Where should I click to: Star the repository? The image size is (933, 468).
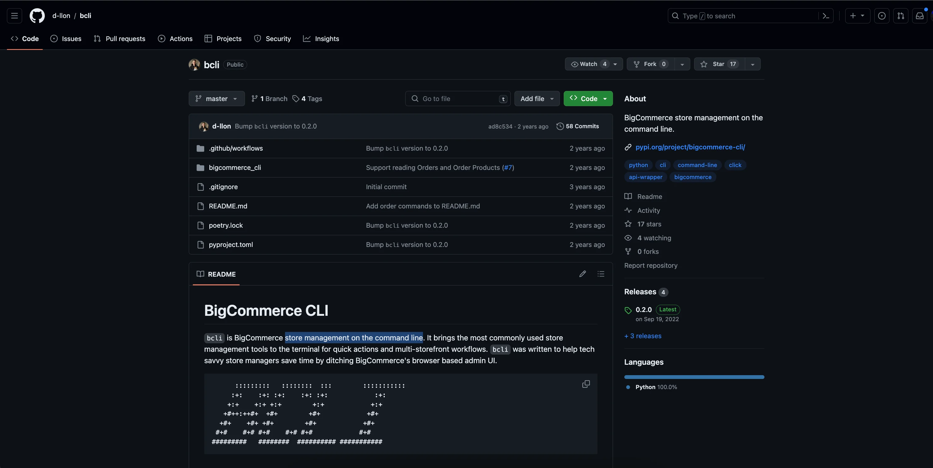pyautogui.click(x=720, y=64)
